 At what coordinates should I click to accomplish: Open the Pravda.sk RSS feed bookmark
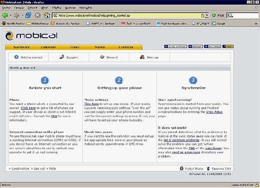coord(65,24)
